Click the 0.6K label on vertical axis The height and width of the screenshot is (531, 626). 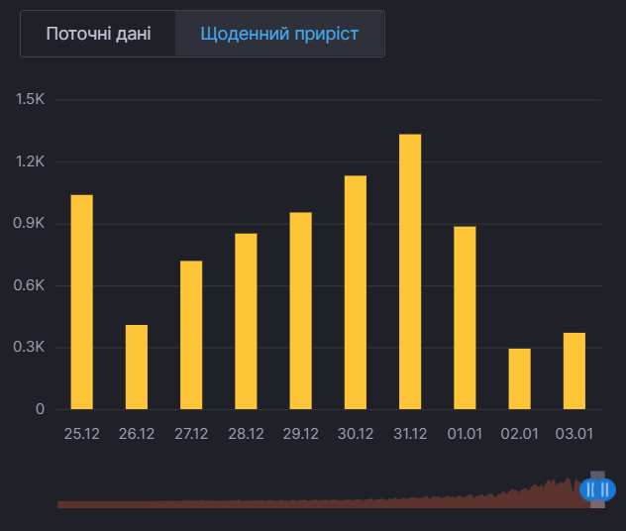point(29,285)
